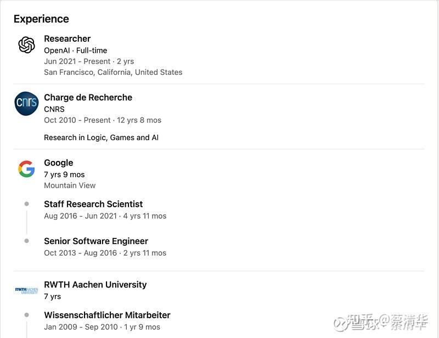Click the OpenAI logo icon
Screen dimensions: 439x338
pyautogui.click(x=26, y=45)
